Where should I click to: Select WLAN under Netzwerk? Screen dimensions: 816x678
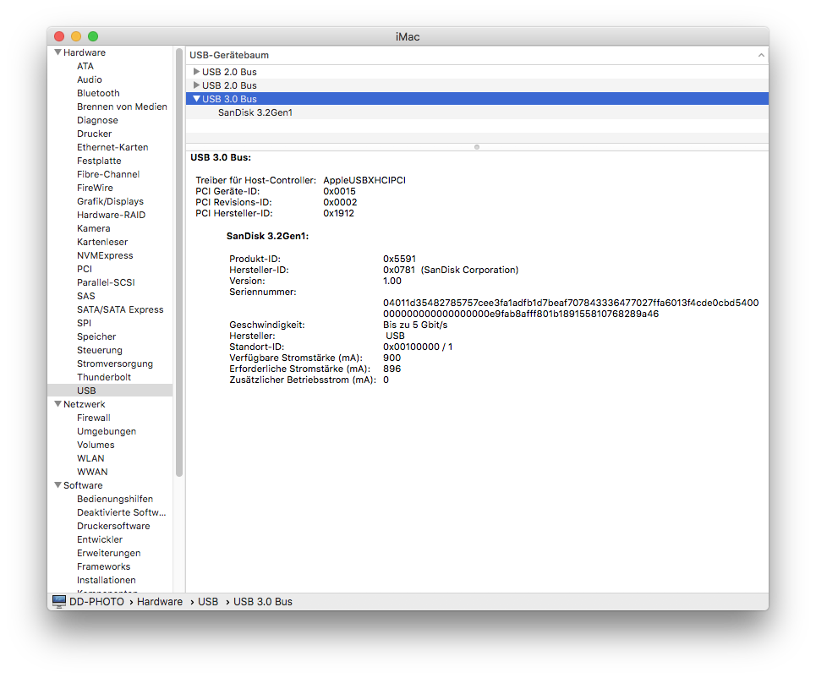point(90,458)
